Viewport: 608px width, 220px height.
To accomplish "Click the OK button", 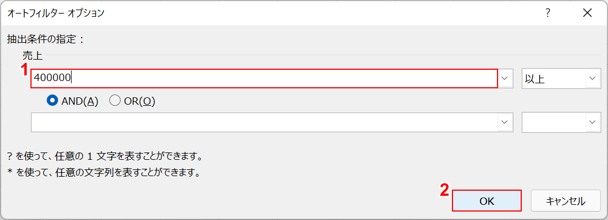I will (x=487, y=201).
